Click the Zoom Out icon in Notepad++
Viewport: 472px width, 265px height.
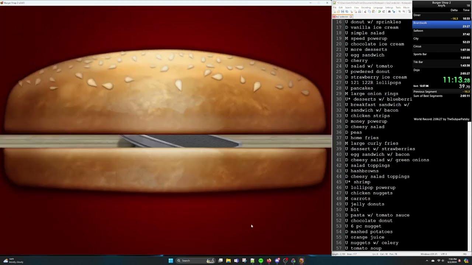point(403,11)
